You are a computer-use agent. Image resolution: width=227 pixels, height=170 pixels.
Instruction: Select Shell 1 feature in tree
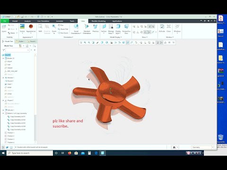(9, 84)
